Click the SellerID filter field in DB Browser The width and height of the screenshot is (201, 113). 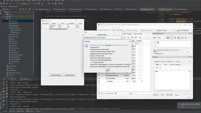tap(139, 44)
